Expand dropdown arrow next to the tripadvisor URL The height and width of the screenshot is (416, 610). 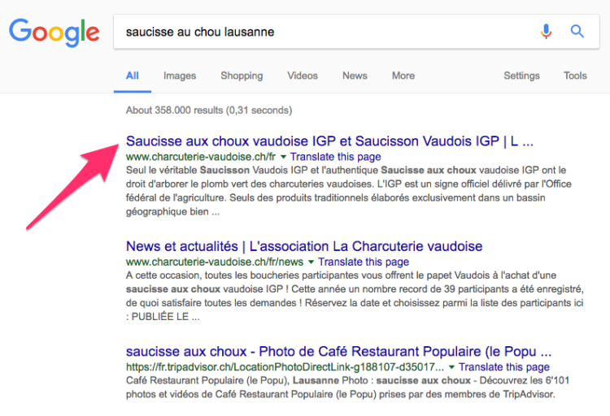tap(451, 367)
